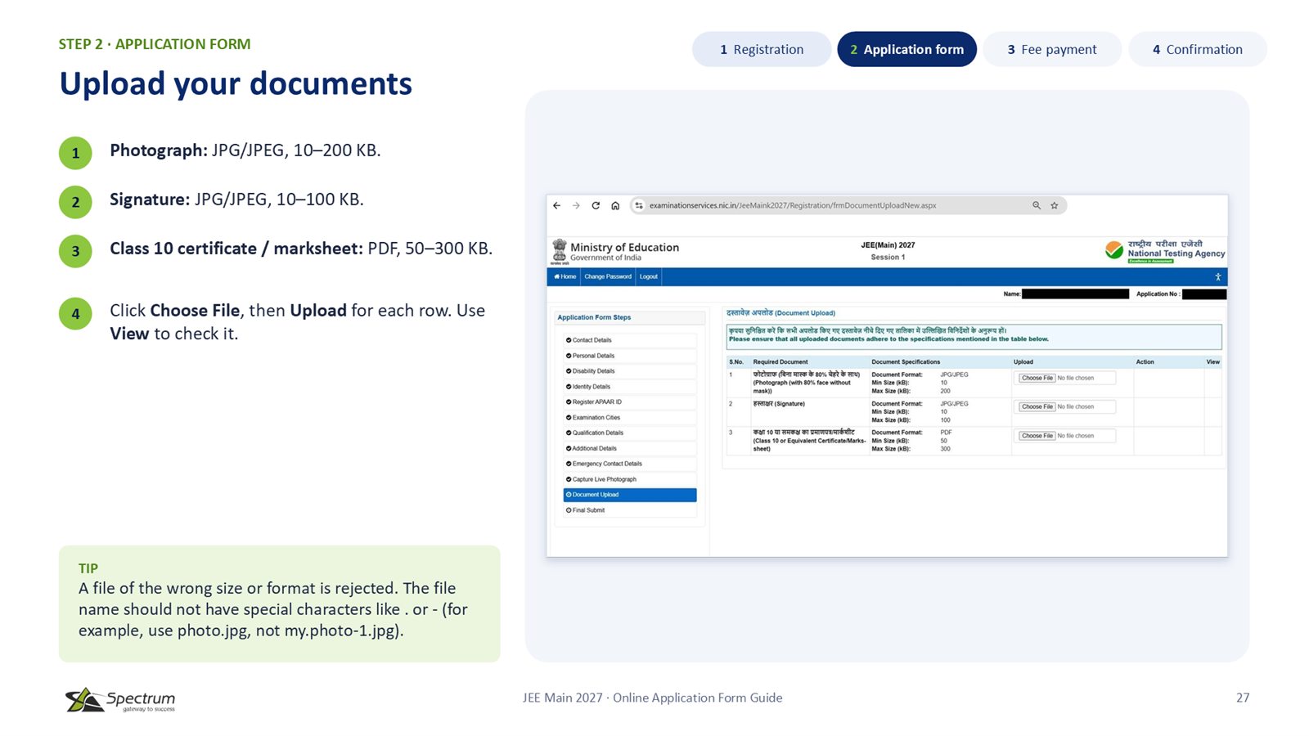Select the highlighted Document Upload step
Screen dimensions: 1309x736
point(630,495)
